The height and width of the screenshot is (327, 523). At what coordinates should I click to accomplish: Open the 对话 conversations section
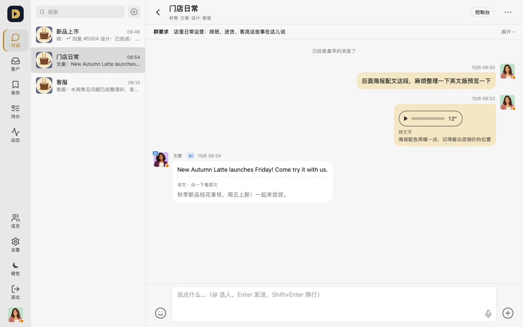click(x=16, y=41)
